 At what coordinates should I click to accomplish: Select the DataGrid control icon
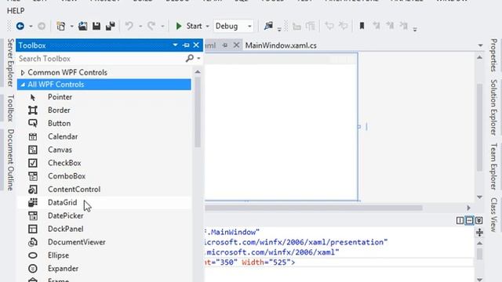click(x=33, y=202)
